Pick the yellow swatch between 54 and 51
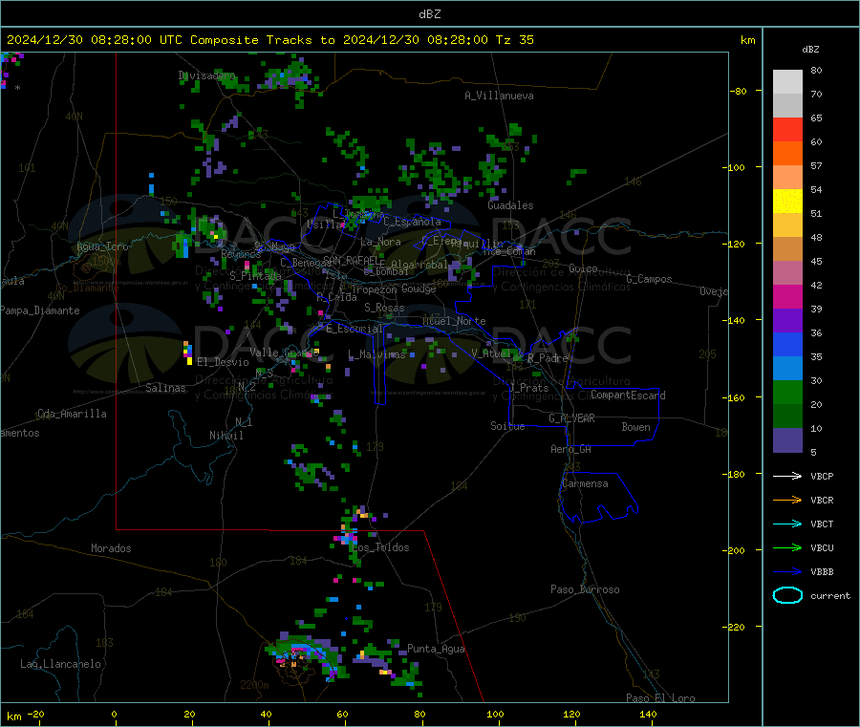The width and height of the screenshot is (860, 727). (787, 202)
